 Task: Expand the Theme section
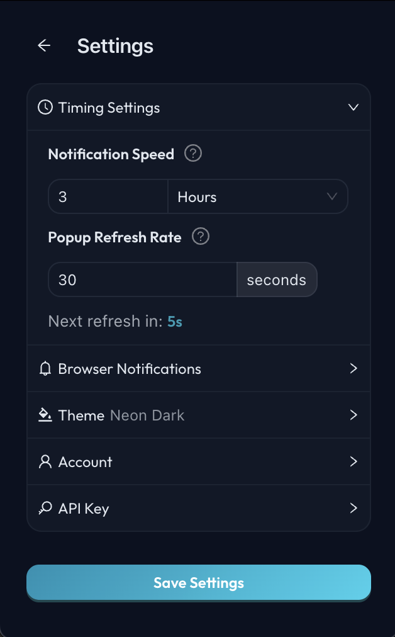(353, 415)
